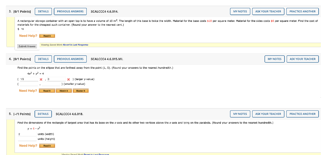Screen dimensions: 324x155
Task: Click the '4. [0/1 Points]' label
Action: pyautogui.click(x=20, y=59)
